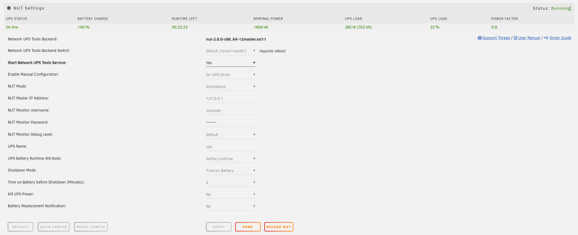Click the Support Thread icon
This screenshot has width=578, height=235.
point(480,38)
